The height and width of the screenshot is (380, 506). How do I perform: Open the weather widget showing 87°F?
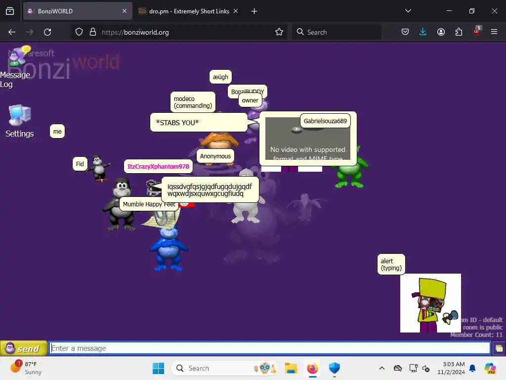(x=27, y=368)
